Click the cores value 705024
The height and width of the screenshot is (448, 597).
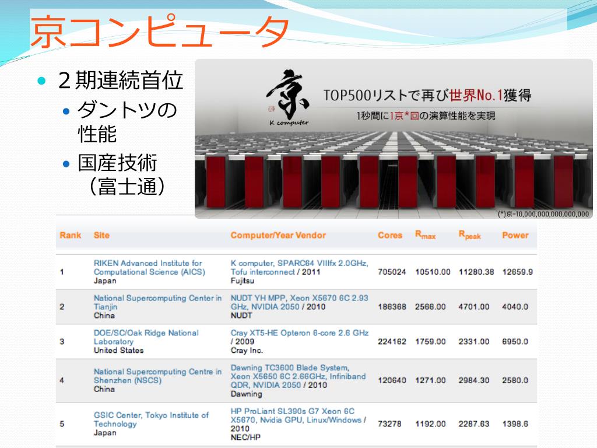[392, 272]
